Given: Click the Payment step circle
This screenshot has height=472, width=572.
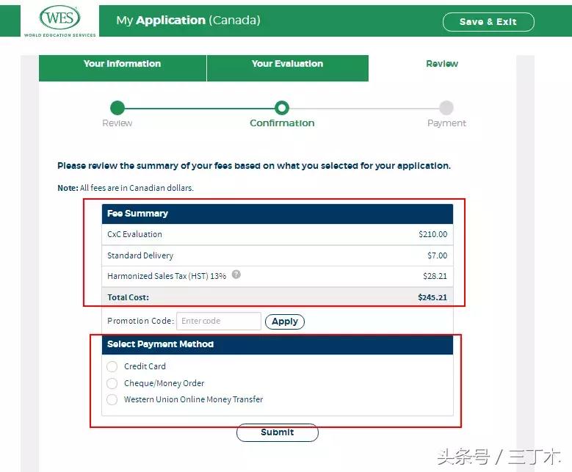Looking at the screenshot, I should pyautogui.click(x=446, y=108).
